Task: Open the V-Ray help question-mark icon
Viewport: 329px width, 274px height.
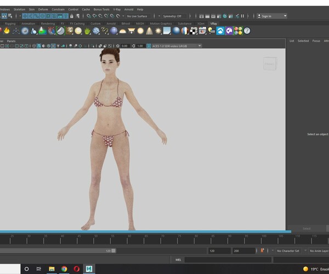Action: (247, 31)
